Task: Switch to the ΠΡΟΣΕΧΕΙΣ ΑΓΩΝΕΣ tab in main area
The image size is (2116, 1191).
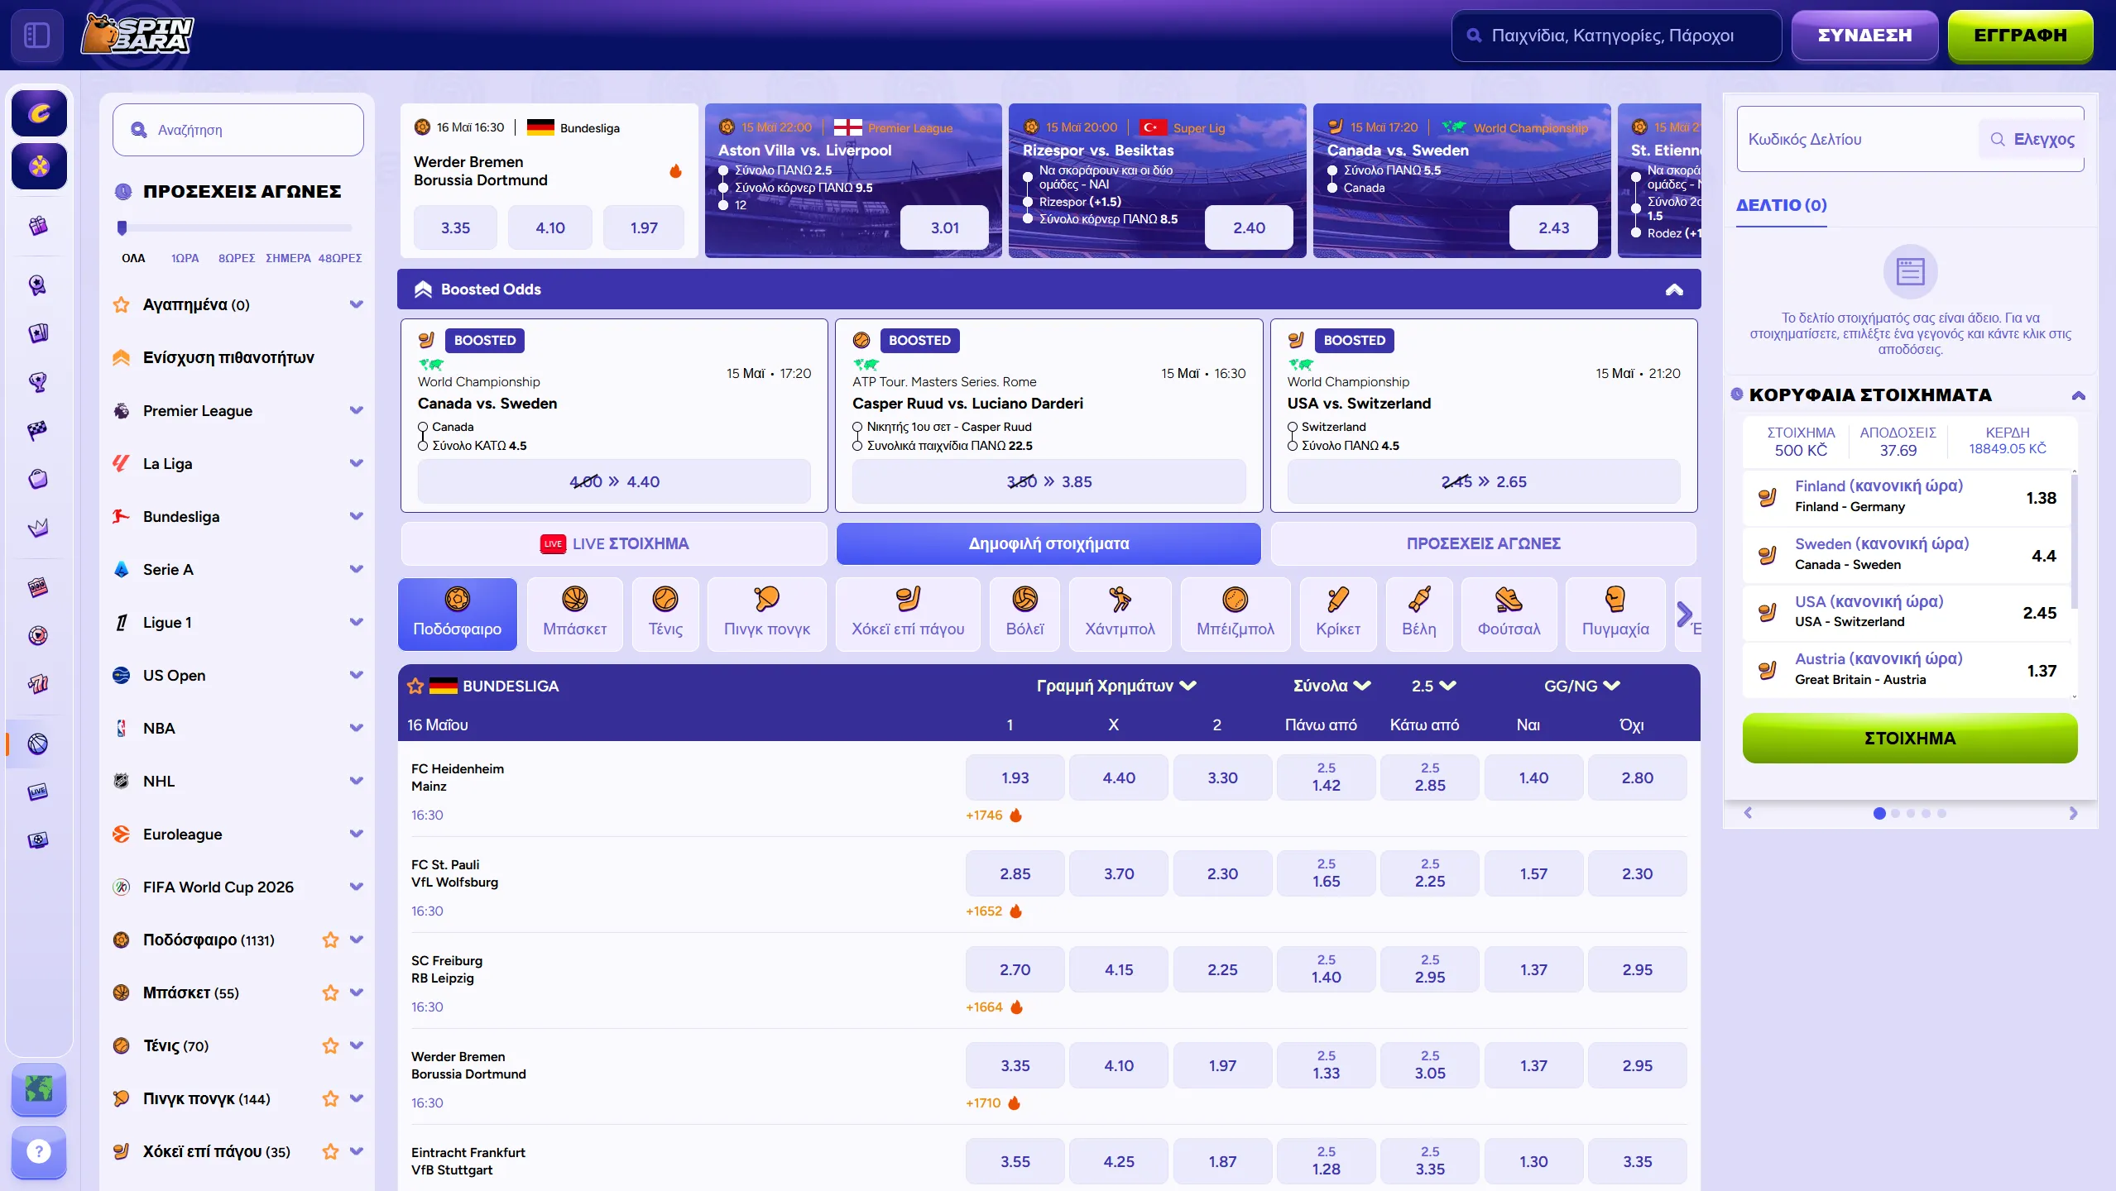Action: tap(1483, 543)
